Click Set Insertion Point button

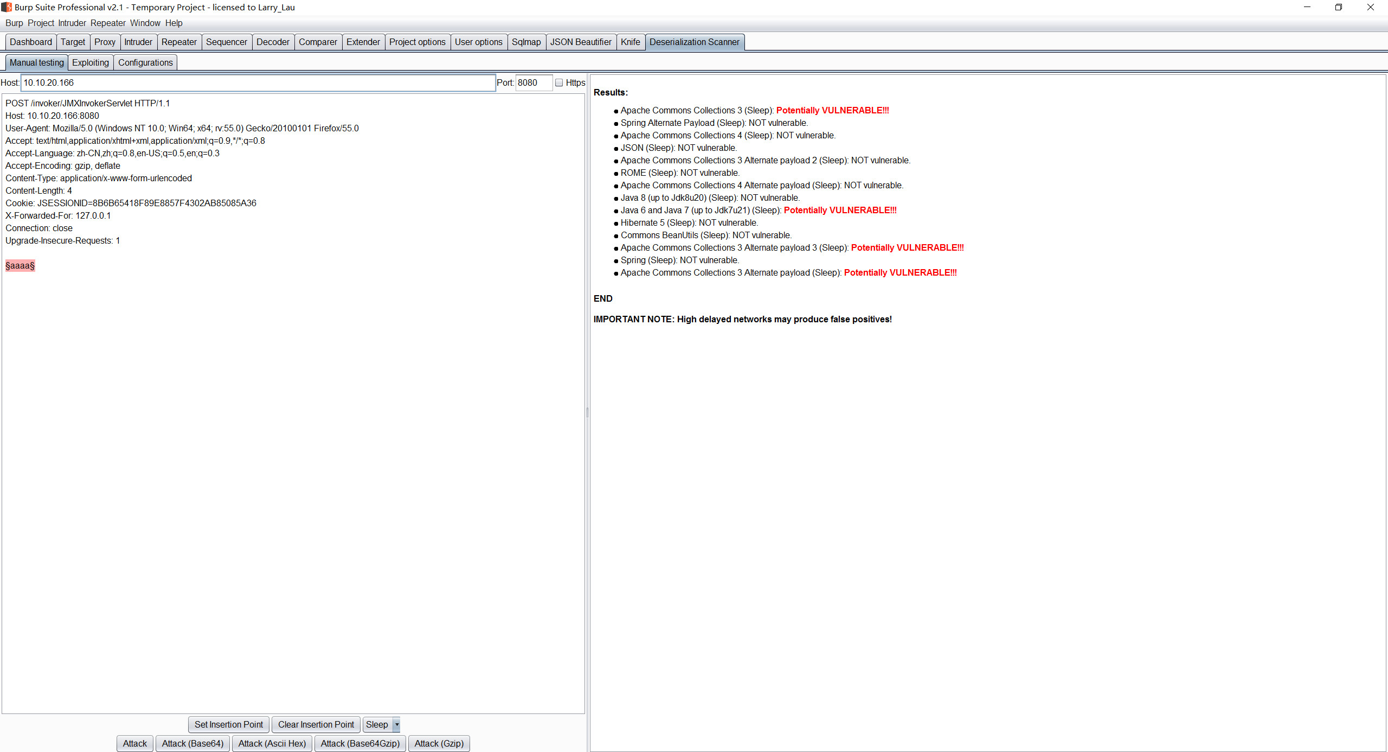pyautogui.click(x=229, y=724)
